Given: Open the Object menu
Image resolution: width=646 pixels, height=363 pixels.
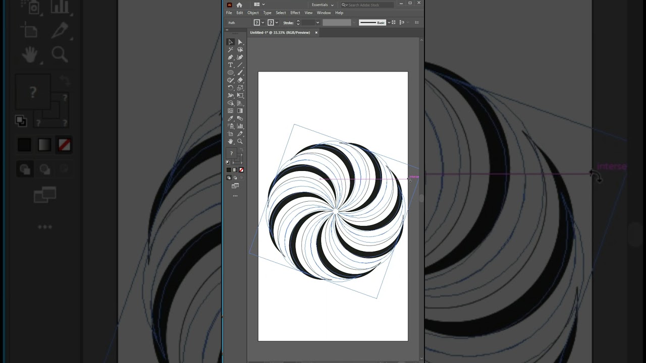Looking at the screenshot, I should (x=253, y=13).
